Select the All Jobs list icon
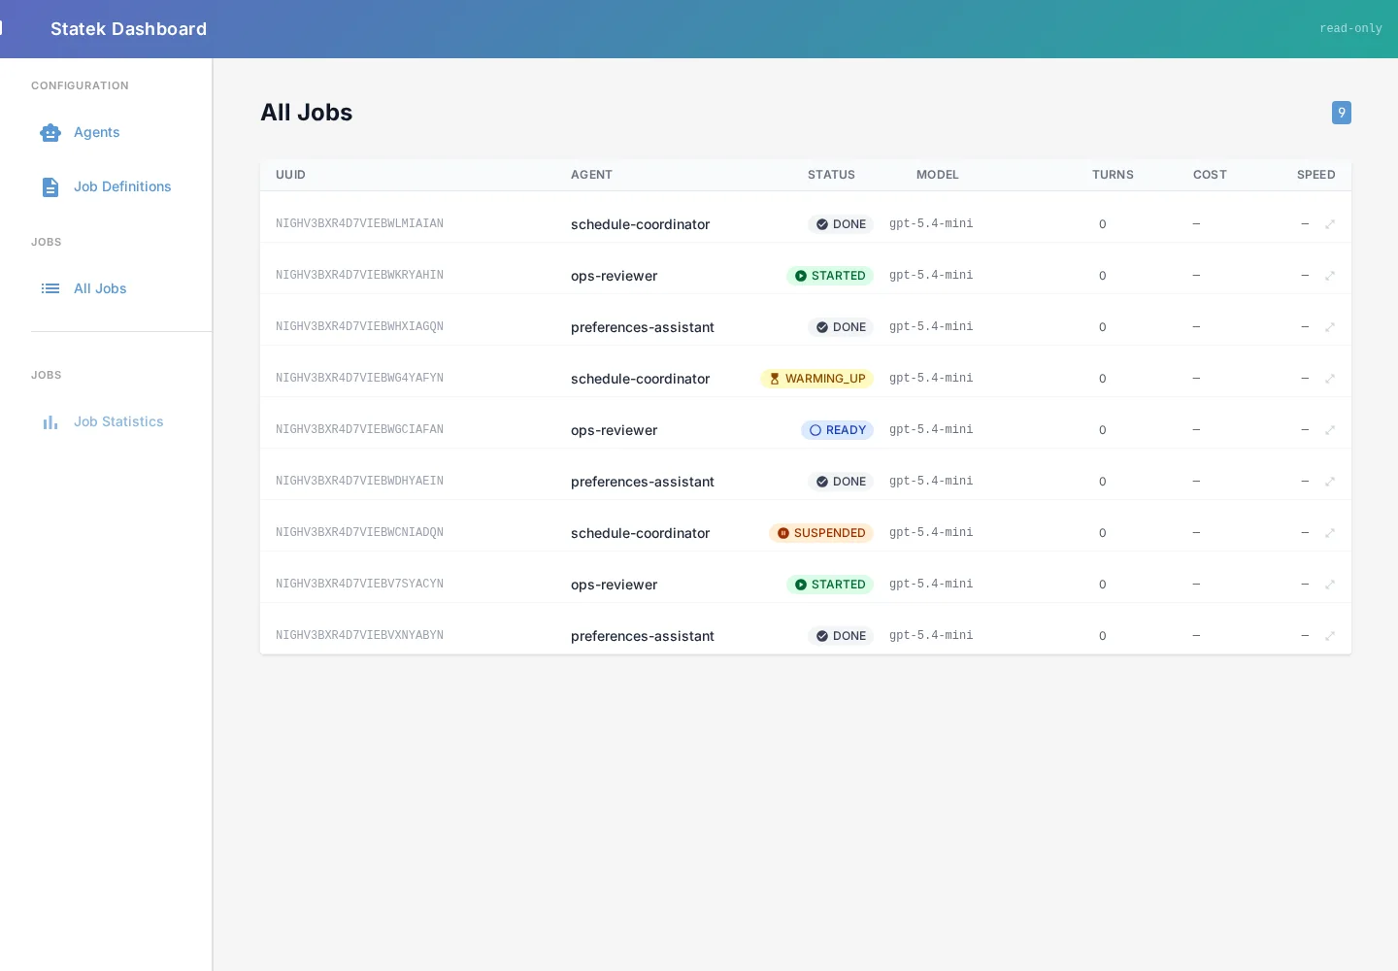This screenshot has height=971, width=1398. click(50, 288)
